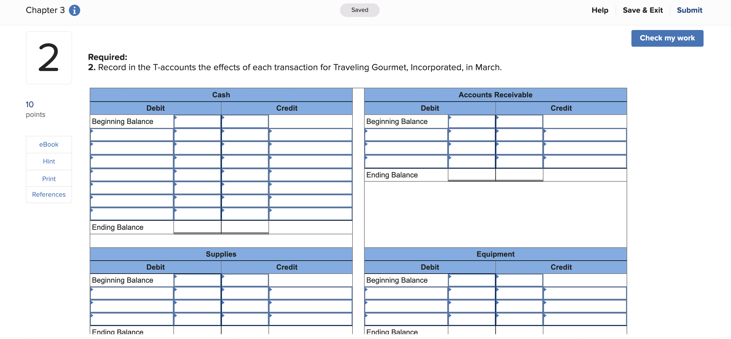731x339 pixels.
Task: Click Cash ending balance debit field
Action: click(x=197, y=227)
